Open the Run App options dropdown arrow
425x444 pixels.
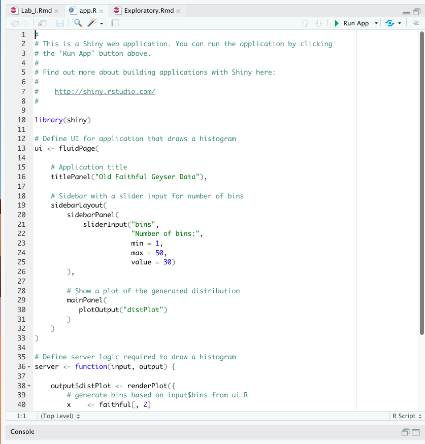point(376,23)
